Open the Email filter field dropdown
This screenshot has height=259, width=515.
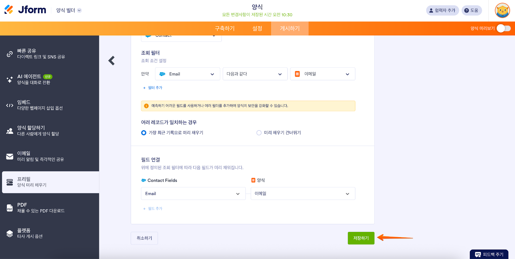pyautogui.click(x=187, y=74)
